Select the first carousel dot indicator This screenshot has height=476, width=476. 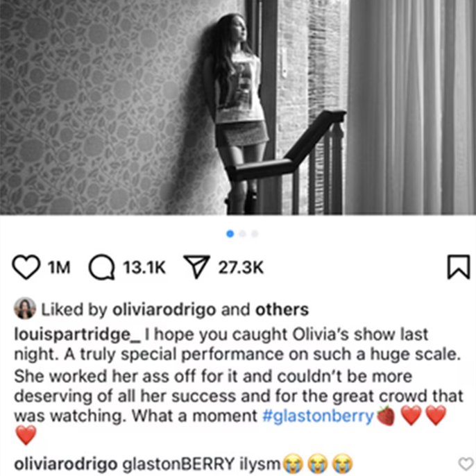pos(230,233)
